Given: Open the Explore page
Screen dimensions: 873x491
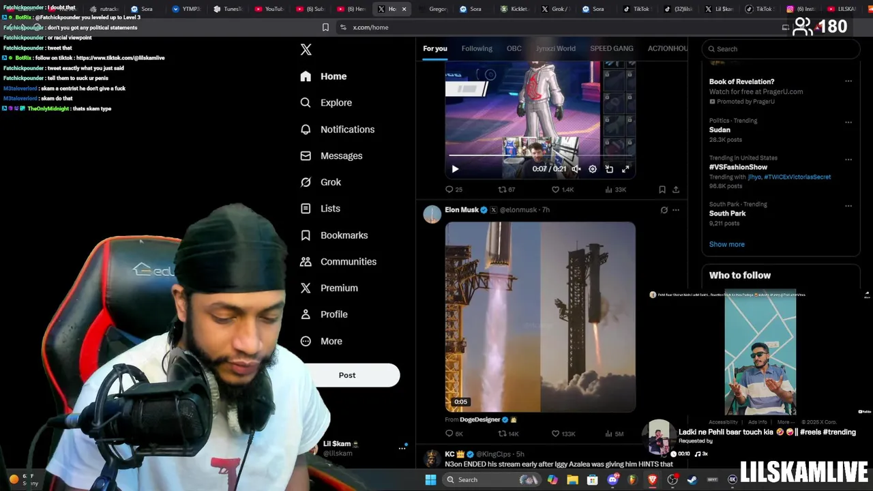Looking at the screenshot, I should (x=327, y=103).
